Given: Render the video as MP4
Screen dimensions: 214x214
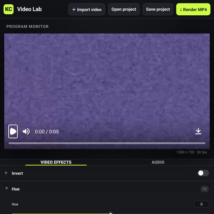Looking at the screenshot, I should click(193, 9).
